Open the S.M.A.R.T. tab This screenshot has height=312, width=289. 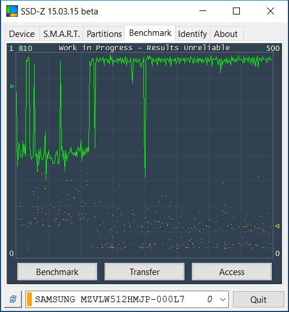(61, 34)
